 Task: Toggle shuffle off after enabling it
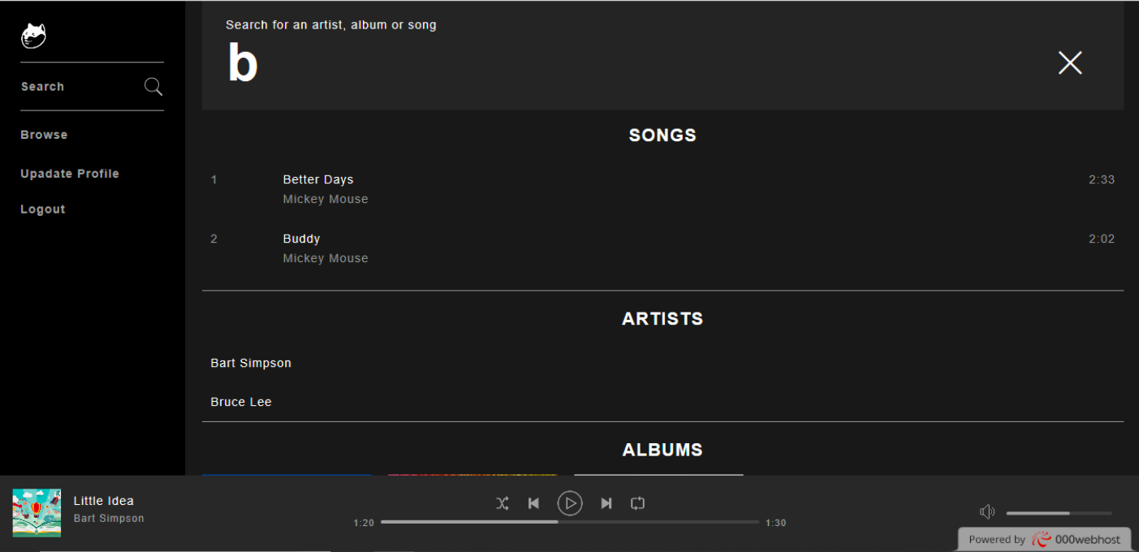pyautogui.click(x=502, y=503)
